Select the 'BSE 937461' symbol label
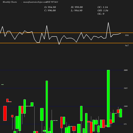Image resolution: width=133 pixels, height=133 pixels. (52, 2)
